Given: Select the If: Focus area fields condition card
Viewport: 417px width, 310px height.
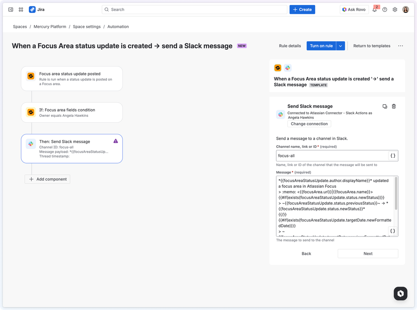Looking at the screenshot, I should [x=72, y=112].
